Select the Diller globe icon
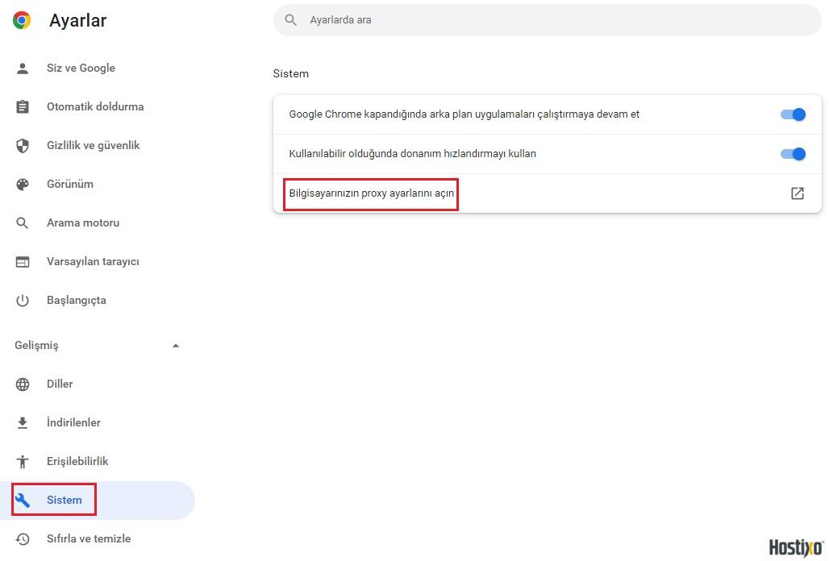Image resolution: width=829 pixels, height=561 pixels. tap(22, 384)
